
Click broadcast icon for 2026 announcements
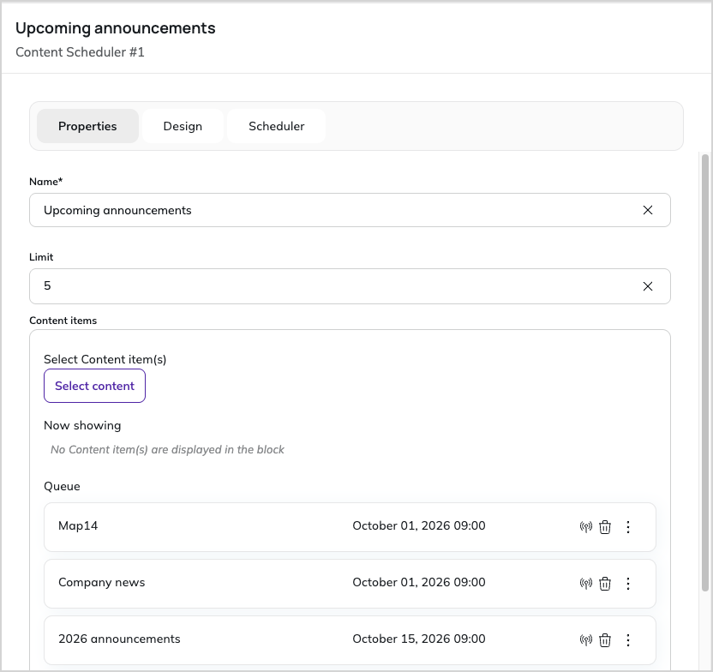coord(585,640)
